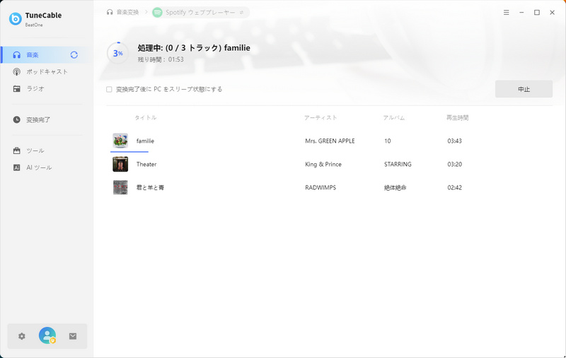Click the タイトル column header
Viewport: 566px width, 358px height.
click(146, 117)
